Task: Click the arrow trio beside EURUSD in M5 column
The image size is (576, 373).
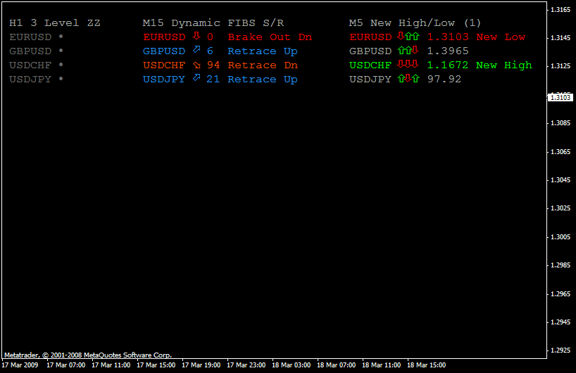Action: [x=408, y=36]
